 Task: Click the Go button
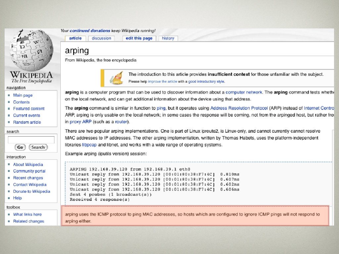[x=20, y=147]
